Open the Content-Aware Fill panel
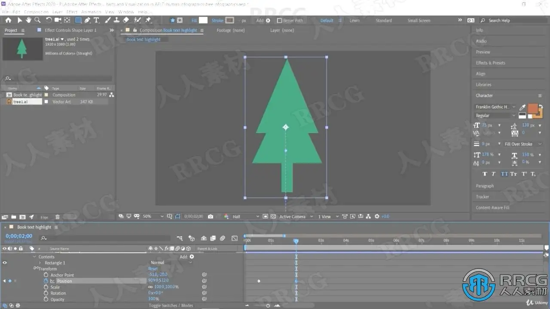The image size is (550, 309). pyautogui.click(x=492, y=208)
